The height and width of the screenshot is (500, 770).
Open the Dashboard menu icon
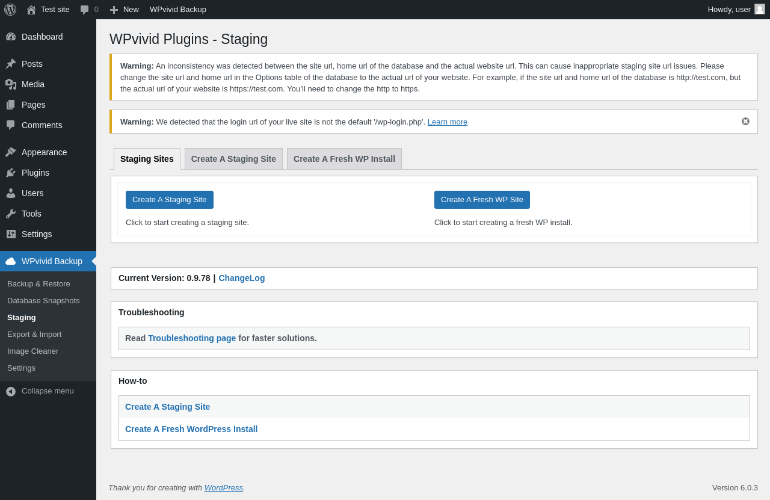pyautogui.click(x=11, y=37)
